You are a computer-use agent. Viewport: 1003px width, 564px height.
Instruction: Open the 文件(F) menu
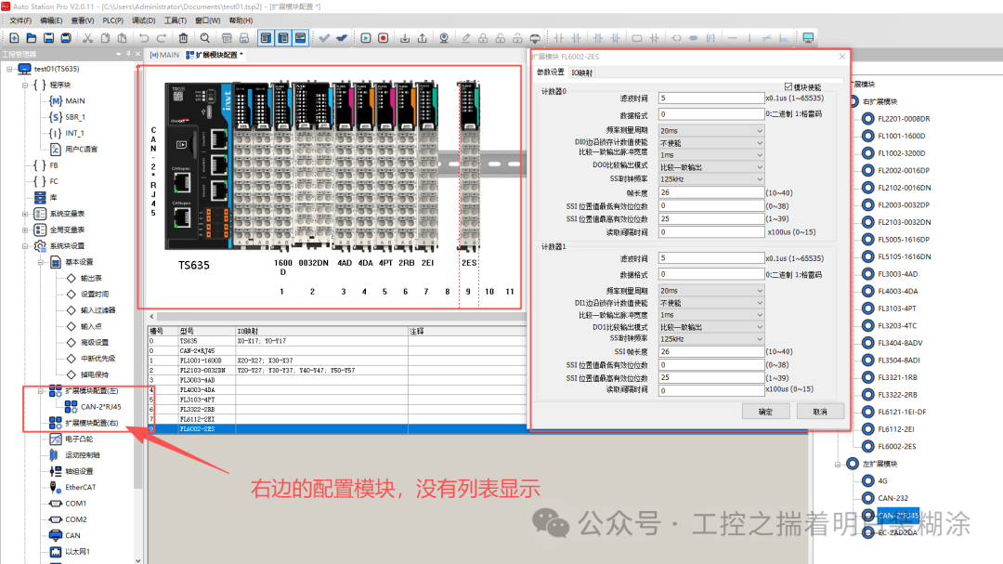pos(20,21)
